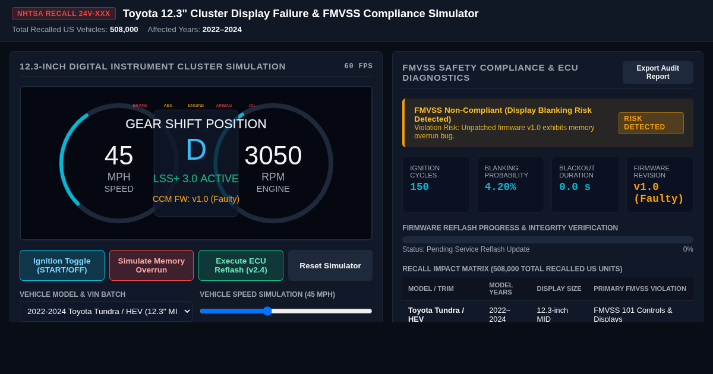The width and height of the screenshot is (713, 374).
Task: Click the BRAKE warning indicator
Action: 140,105
